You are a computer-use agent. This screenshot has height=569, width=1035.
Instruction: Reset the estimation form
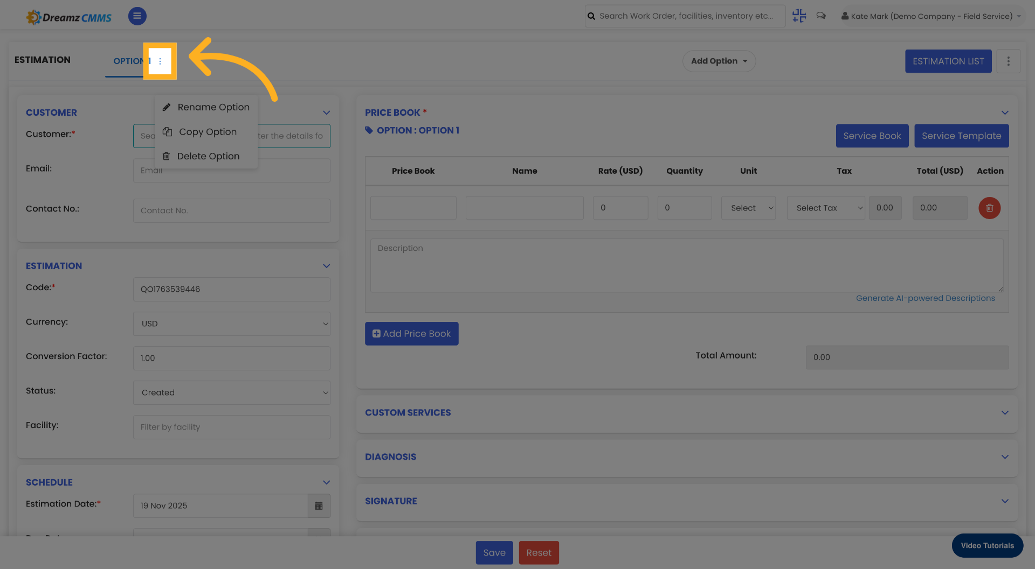point(539,553)
